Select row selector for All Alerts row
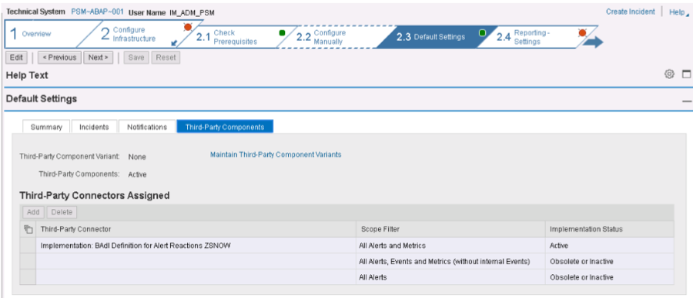 [28, 277]
